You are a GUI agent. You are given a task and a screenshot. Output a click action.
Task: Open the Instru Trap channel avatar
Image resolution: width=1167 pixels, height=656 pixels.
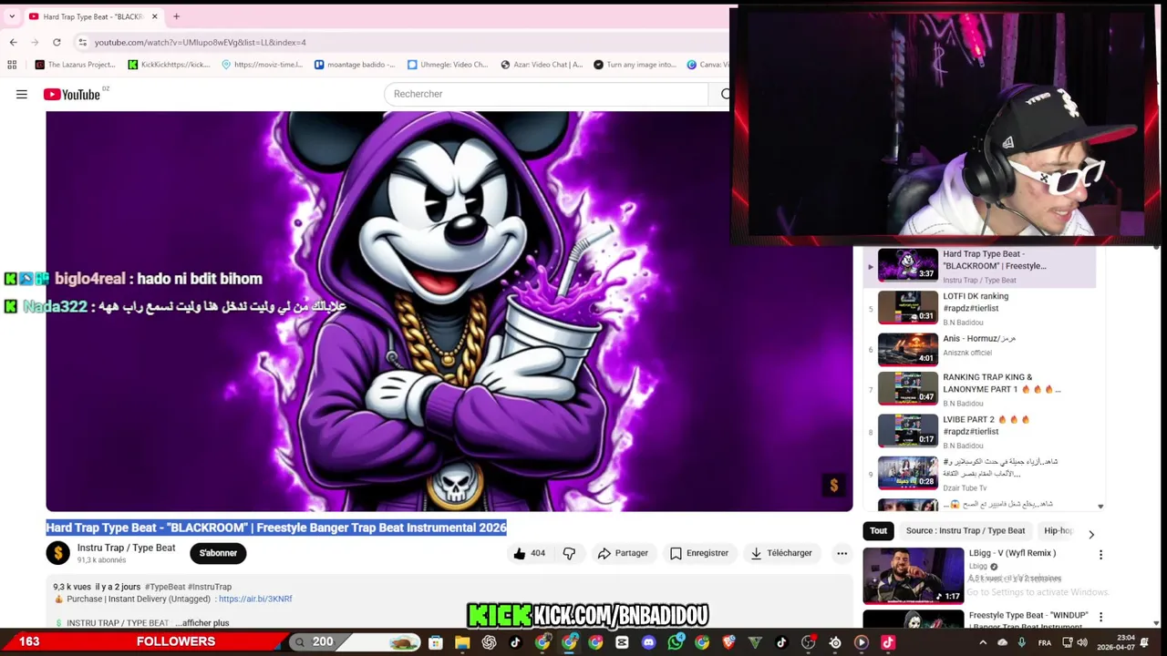click(x=57, y=553)
